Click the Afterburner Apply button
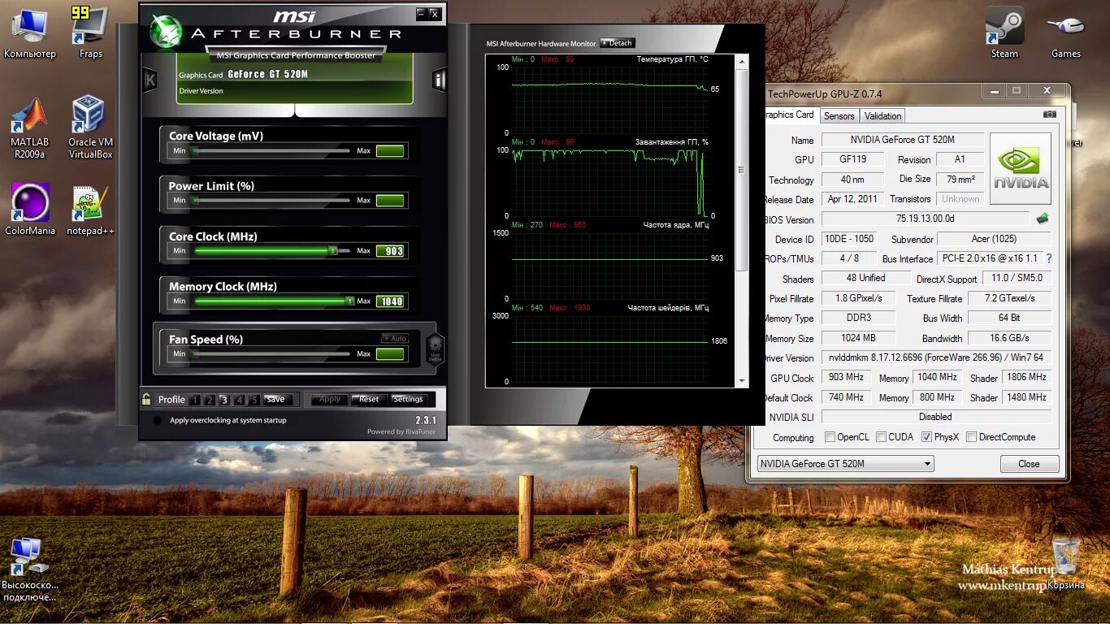The width and height of the screenshot is (1110, 624). point(329,399)
